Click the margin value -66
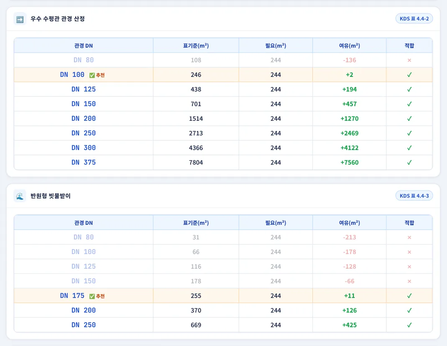This screenshot has height=346, width=447. [x=350, y=281]
